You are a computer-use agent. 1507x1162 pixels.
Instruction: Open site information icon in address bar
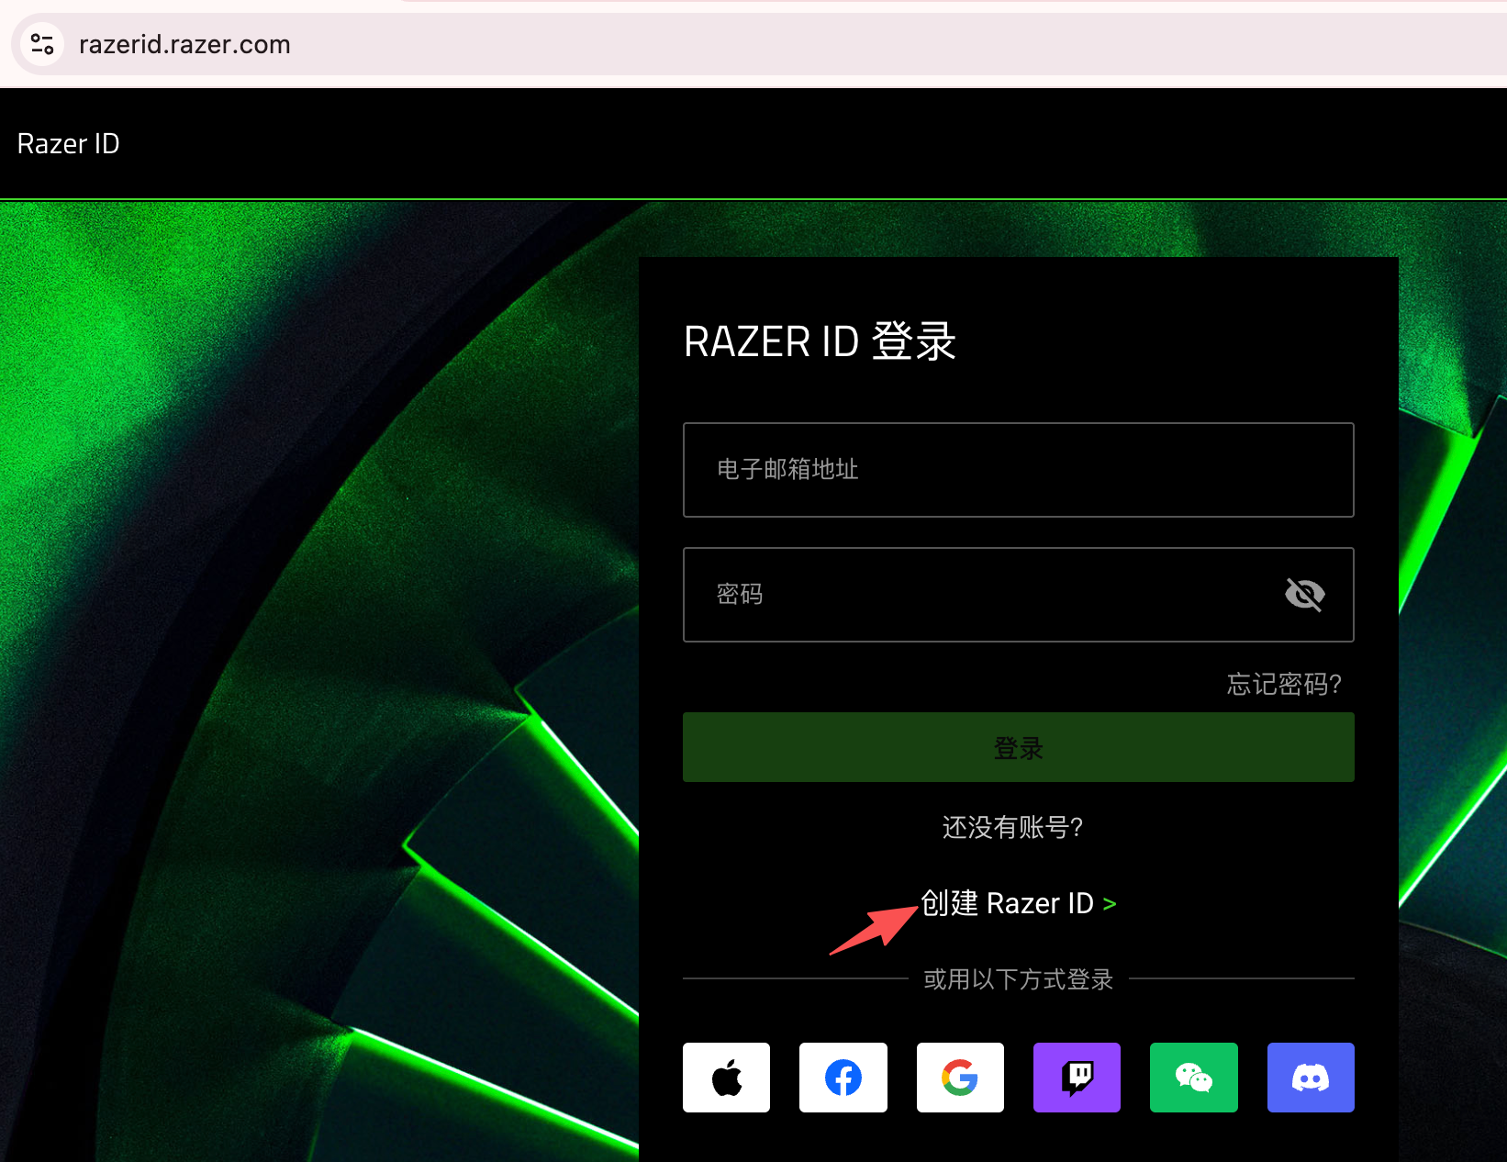click(x=42, y=44)
